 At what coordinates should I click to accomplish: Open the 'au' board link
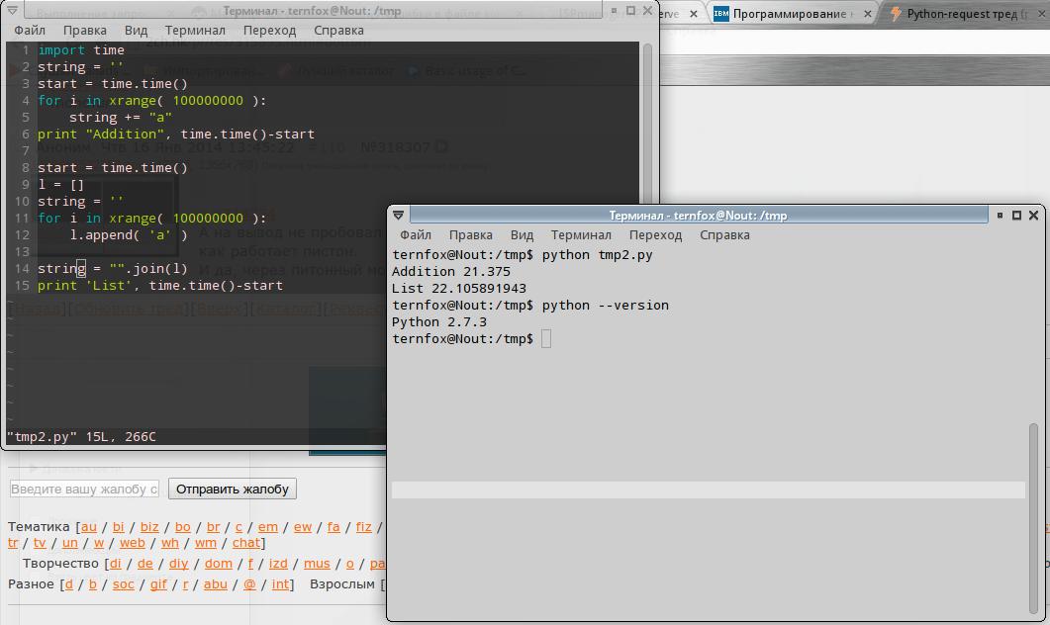click(88, 527)
